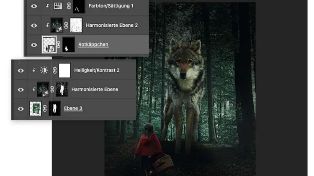The height and width of the screenshot is (176, 314).
Task: Select the Ebene 3 layer thumbnail
Action: click(x=35, y=108)
